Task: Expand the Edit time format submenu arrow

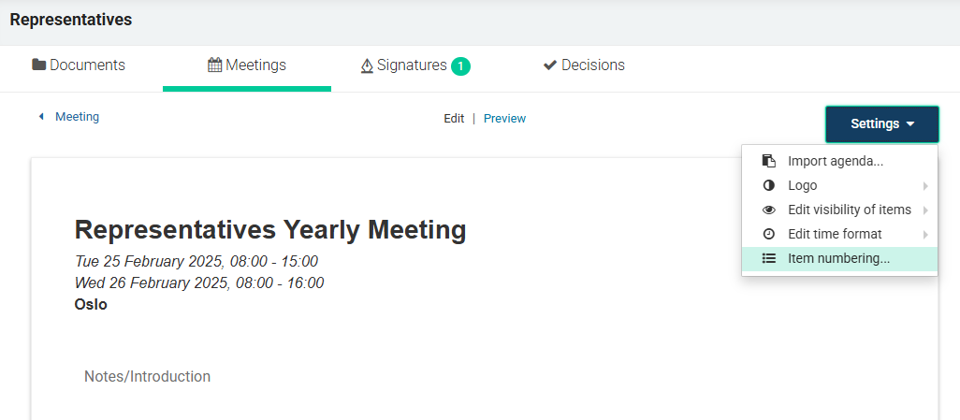Action: pos(925,234)
